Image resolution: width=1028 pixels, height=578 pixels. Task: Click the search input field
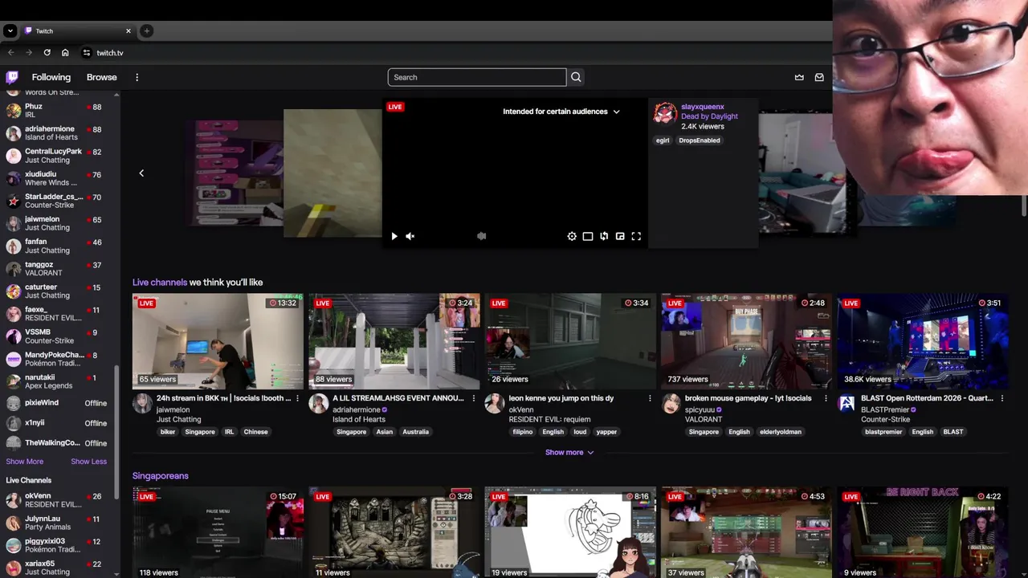click(x=477, y=77)
